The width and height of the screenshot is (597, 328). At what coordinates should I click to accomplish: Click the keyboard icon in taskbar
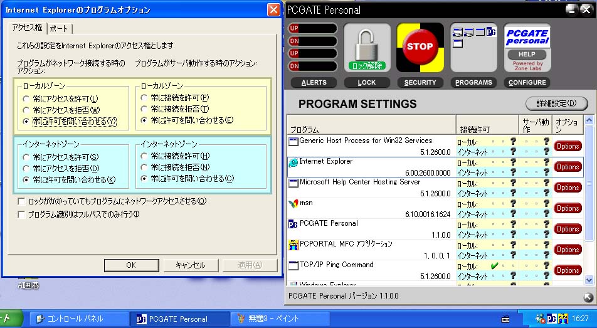(x=505, y=319)
